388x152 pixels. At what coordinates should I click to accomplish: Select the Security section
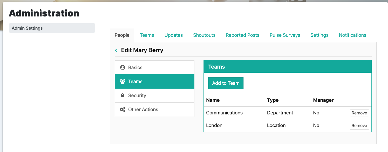[154, 95]
